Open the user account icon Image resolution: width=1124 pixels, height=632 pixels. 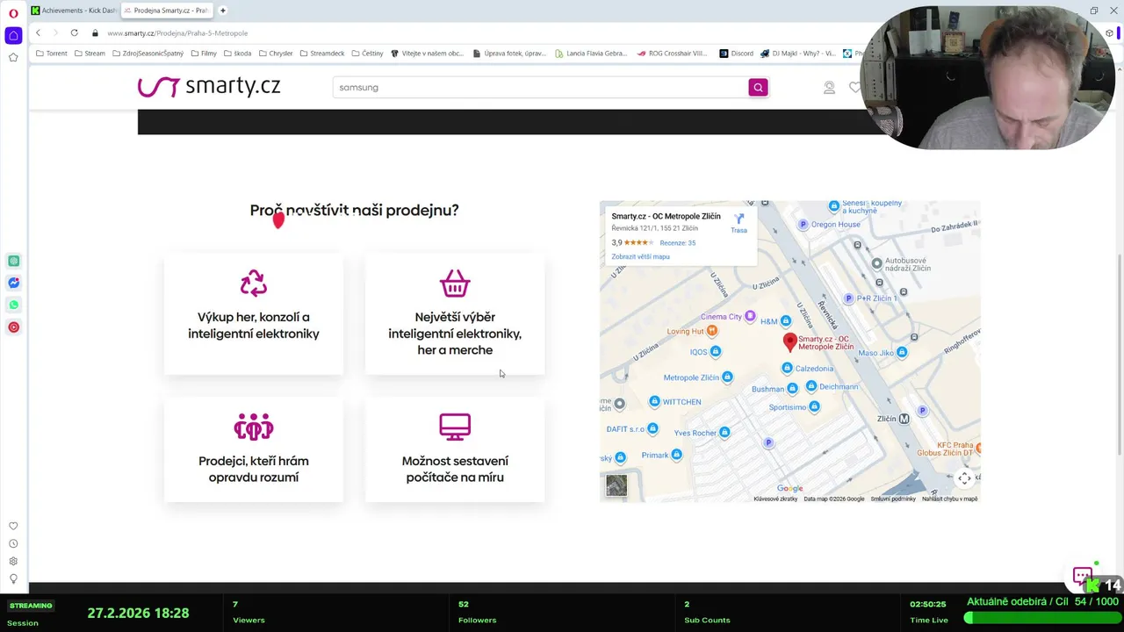point(829,87)
